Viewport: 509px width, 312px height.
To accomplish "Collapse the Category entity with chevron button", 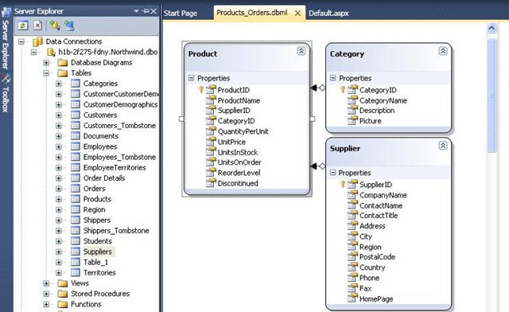I will click(443, 51).
